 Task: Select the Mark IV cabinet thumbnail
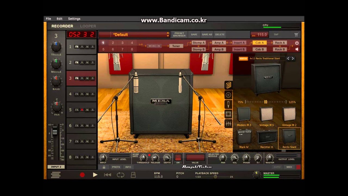(244, 139)
